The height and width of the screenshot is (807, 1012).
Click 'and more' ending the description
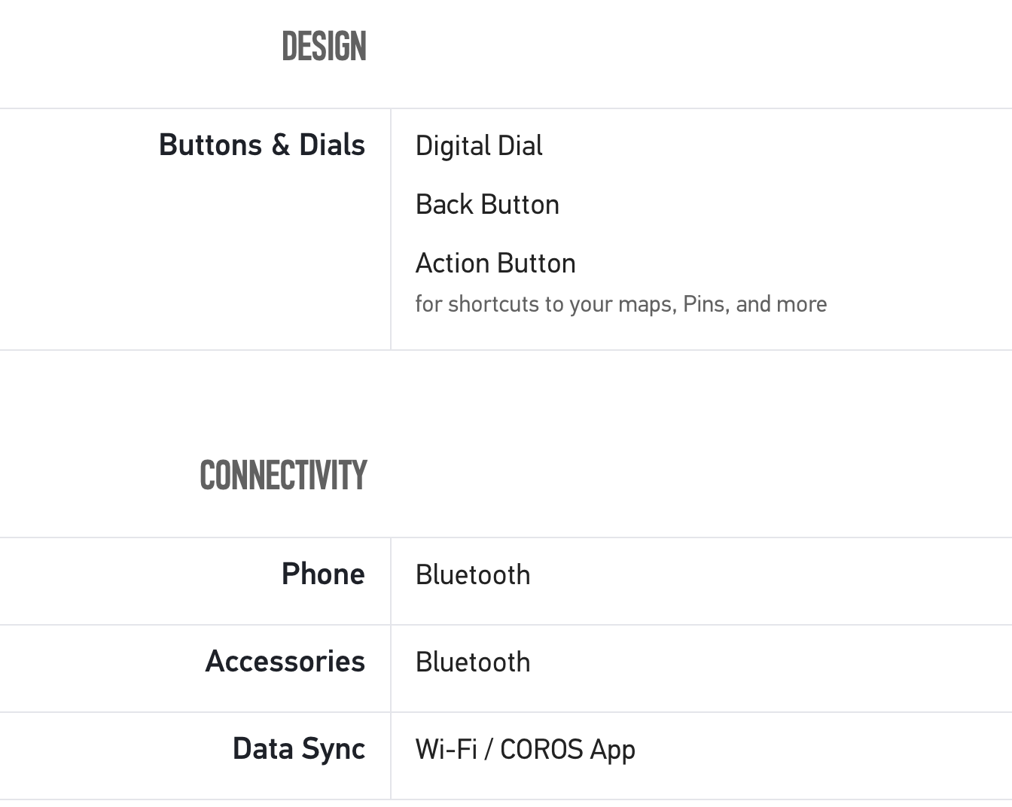coord(781,304)
